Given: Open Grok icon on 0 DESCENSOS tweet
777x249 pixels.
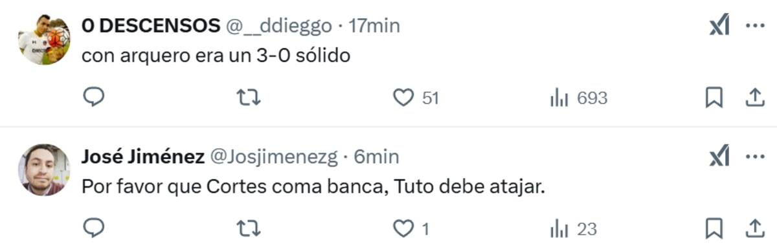Looking at the screenshot, I should 719,26.
